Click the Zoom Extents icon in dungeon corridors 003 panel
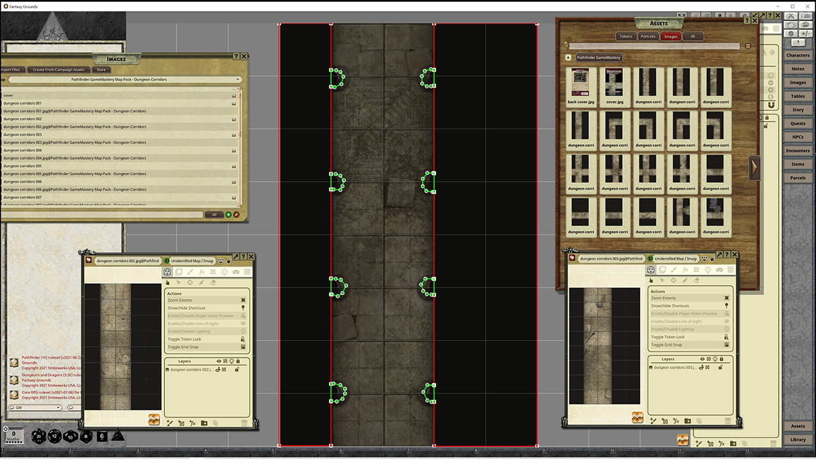 point(726,298)
